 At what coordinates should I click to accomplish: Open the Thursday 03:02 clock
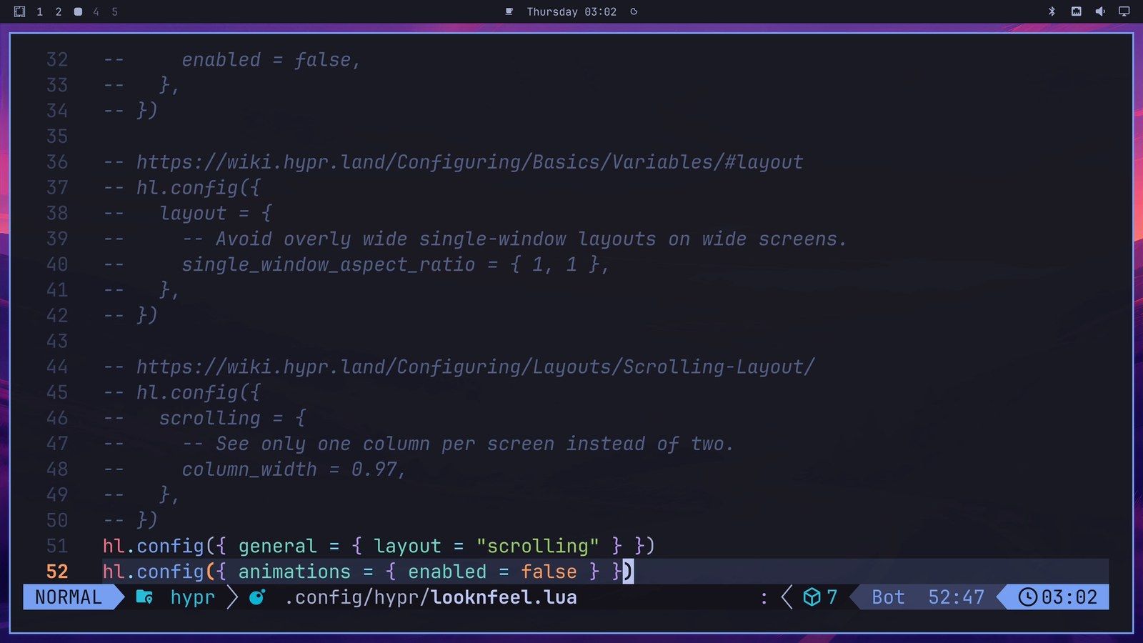tap(571, 11)
